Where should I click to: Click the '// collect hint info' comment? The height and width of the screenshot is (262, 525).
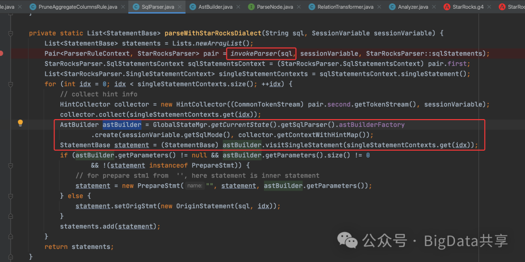pyautogui.click(x=99, y=94)
